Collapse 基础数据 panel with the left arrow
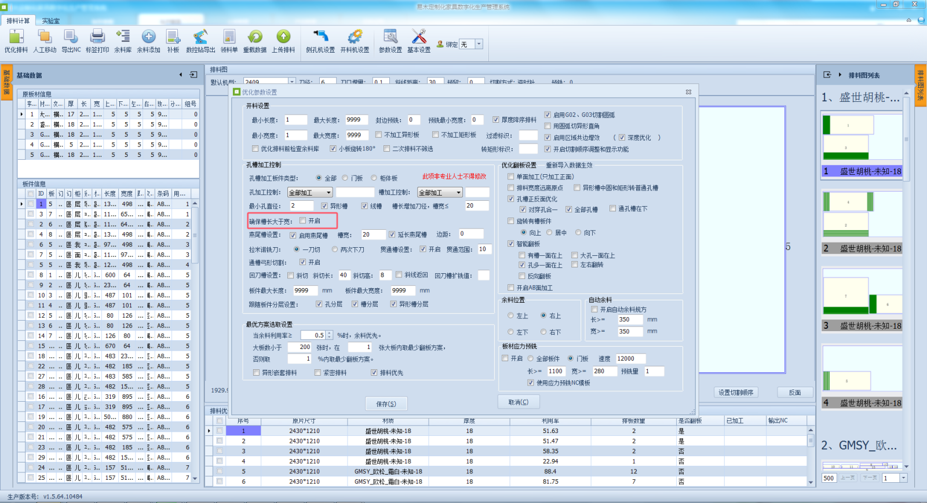Image resolution: width=927 pixels, height=503 pixels. pos(181,75)
